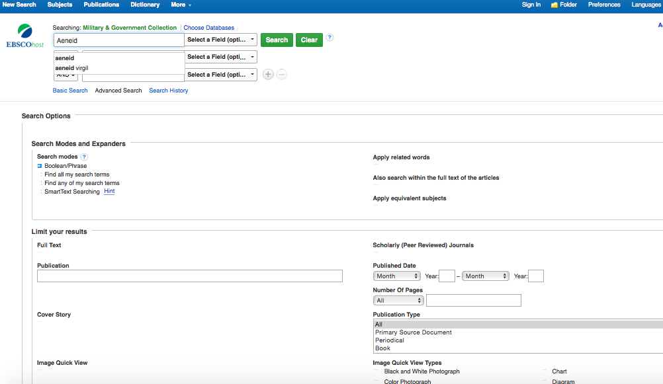Choose SmartText Searching mode
The width and height of the screenshot is (663, 384).
pos(41,192)
